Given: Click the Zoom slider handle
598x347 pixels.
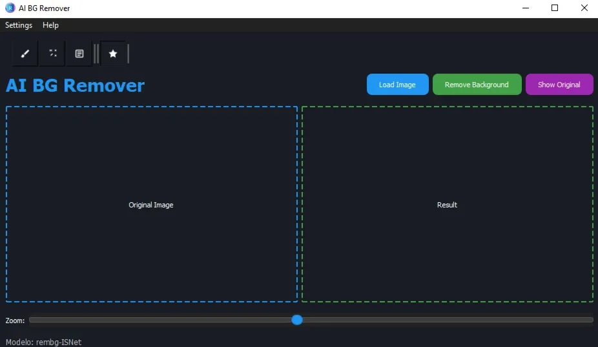Looking at the screenshot, I should pos(297,320).
